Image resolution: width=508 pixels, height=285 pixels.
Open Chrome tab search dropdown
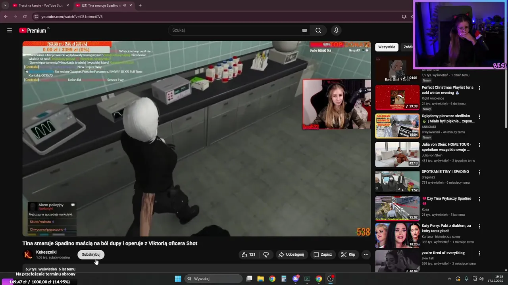tap(5, 6)
